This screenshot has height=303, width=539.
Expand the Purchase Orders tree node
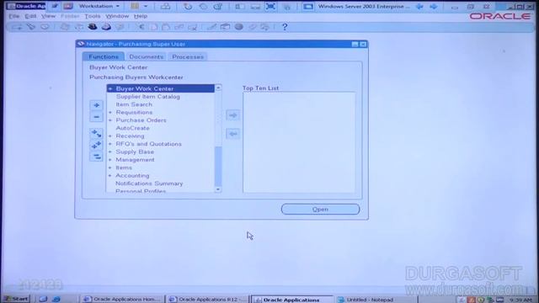[x=110, y=120]
